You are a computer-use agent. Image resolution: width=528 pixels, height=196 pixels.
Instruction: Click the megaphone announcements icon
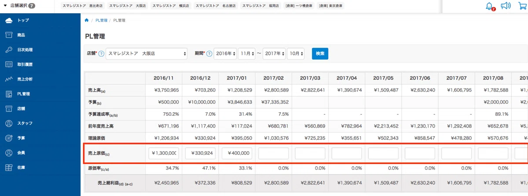(506, 6)
